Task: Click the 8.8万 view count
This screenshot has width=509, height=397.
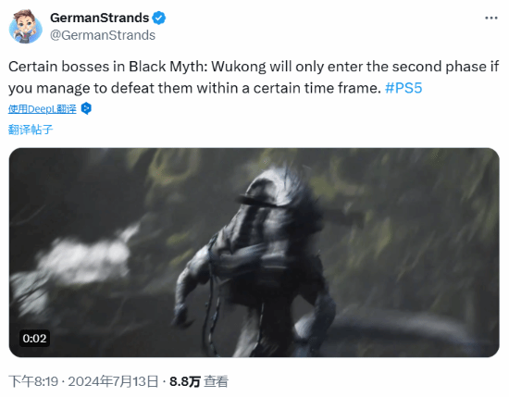Action: [x=185, y=381]
